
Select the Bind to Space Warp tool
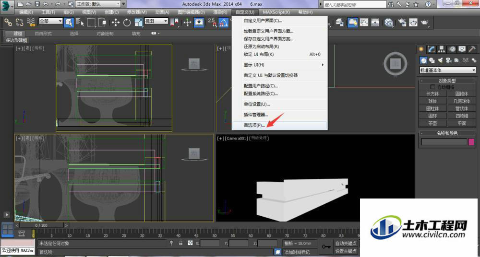(x=31, y=22)
